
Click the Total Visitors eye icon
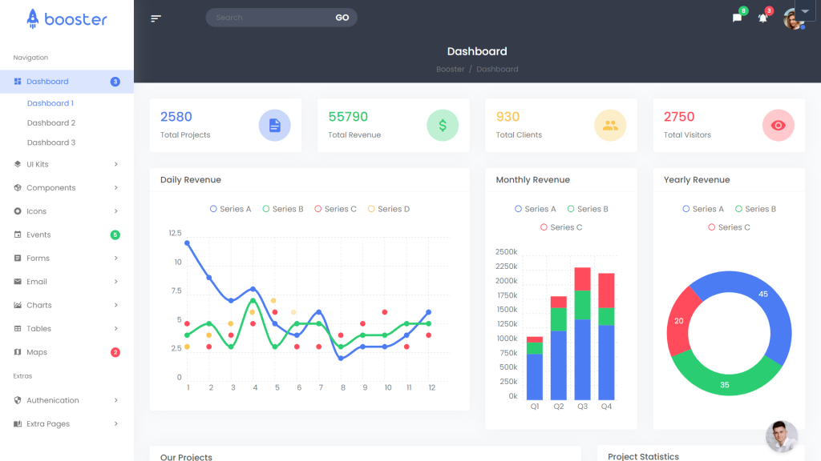[x=778, y=125]
